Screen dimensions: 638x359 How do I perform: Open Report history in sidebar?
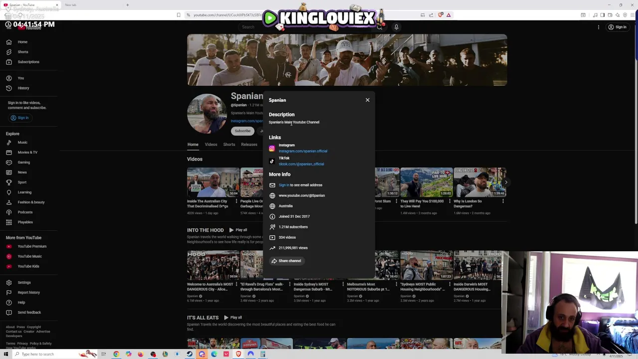[x=28, y=292]
